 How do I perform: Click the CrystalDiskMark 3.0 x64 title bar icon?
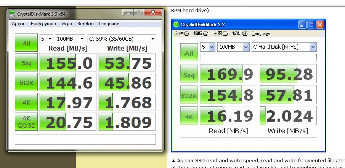(x=12, y=14)
